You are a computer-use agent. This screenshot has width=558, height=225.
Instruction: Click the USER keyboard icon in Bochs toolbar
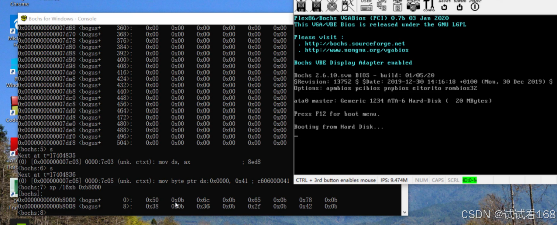point(366,5)
